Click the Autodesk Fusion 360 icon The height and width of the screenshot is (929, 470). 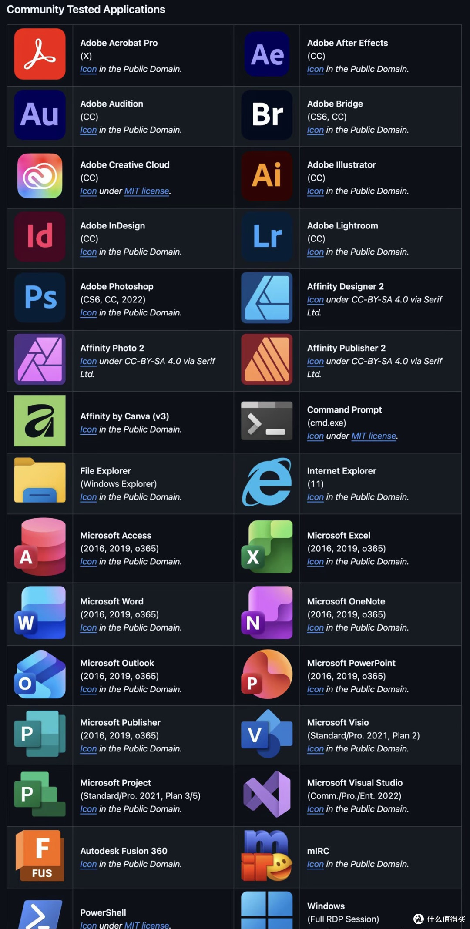[x=40, y=855]
